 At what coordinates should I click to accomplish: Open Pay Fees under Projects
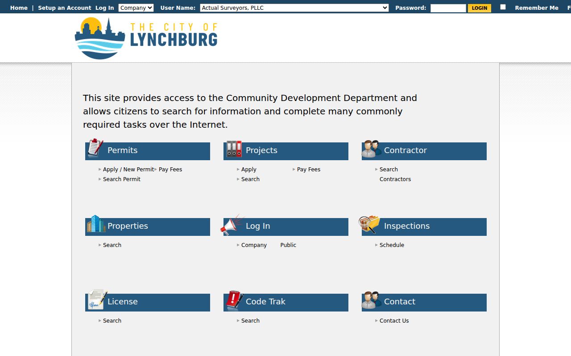tap(309, 170)
